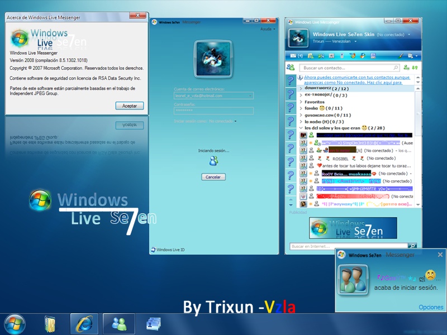Click the Windows Live ID icon in the sign-in window
The image size is (447, 335).
tap(153, 250)
